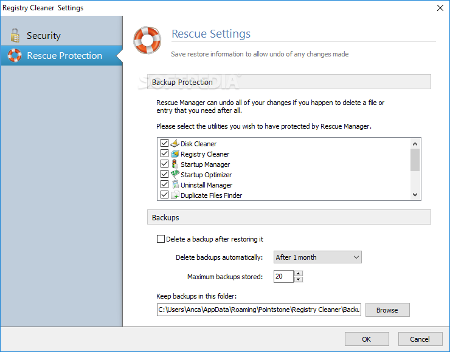
Task: Confirm settings with the OK button
Action: 367,339
